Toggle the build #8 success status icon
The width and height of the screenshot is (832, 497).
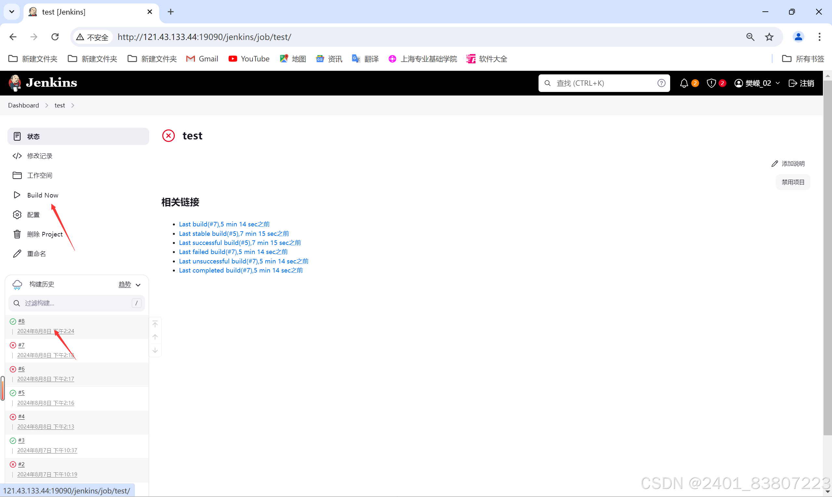(x=13, y=321)
